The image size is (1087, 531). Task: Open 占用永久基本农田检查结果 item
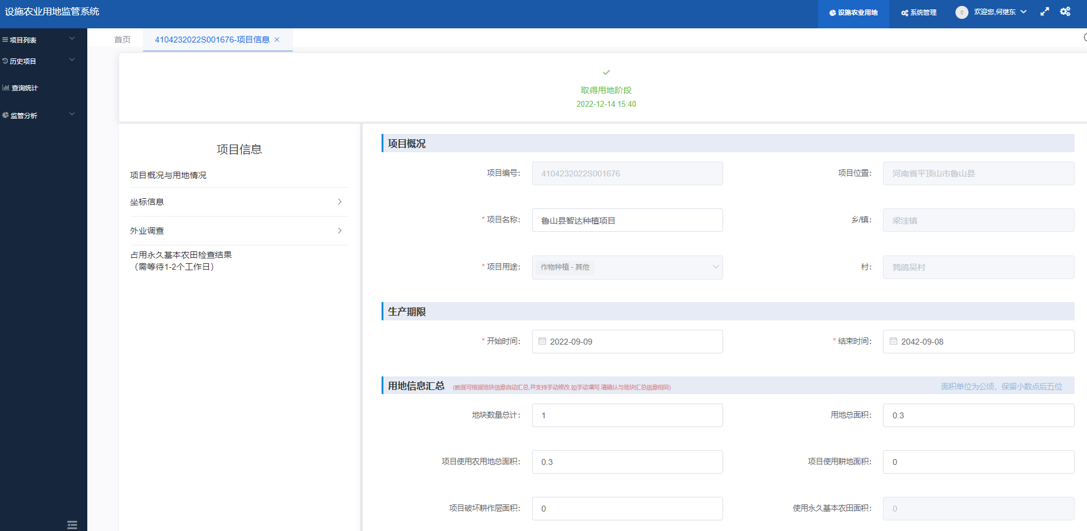click(180, 261)
